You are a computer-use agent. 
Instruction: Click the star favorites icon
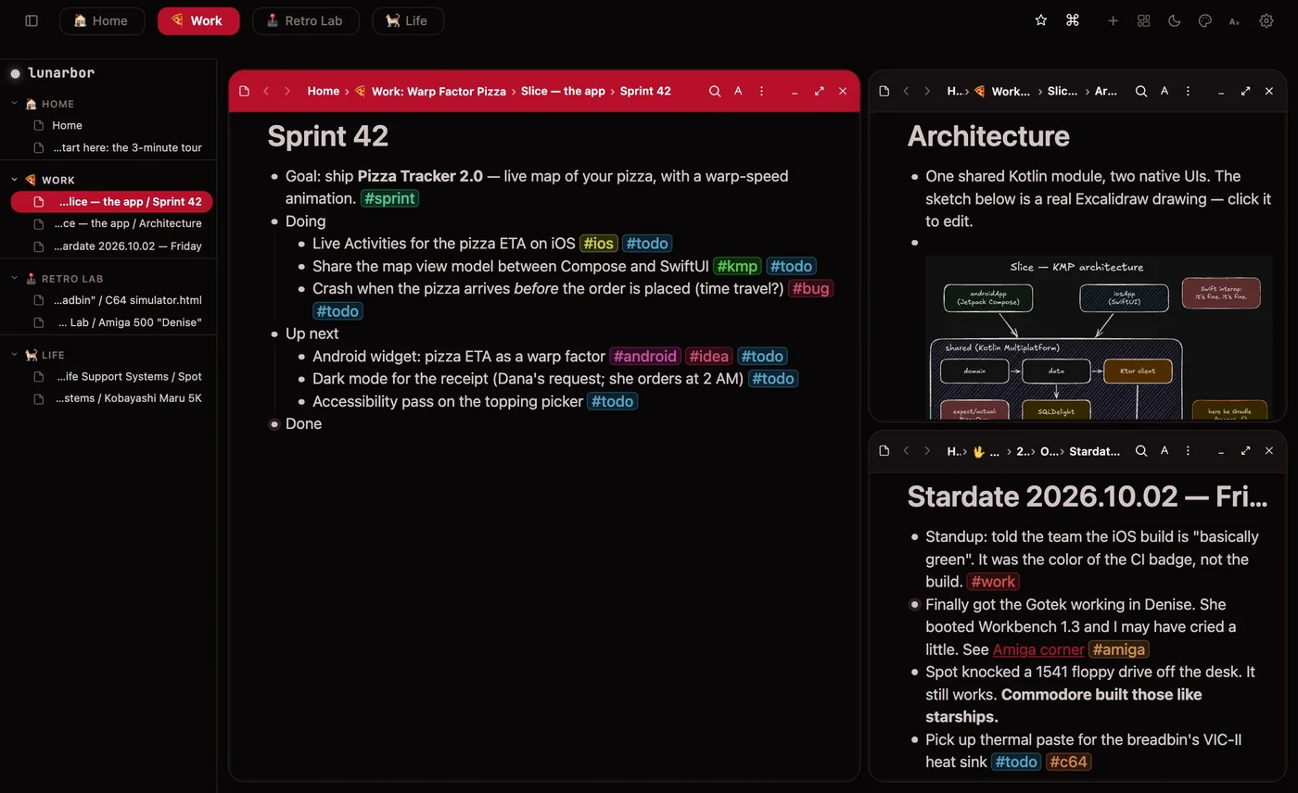point(1041,20)
